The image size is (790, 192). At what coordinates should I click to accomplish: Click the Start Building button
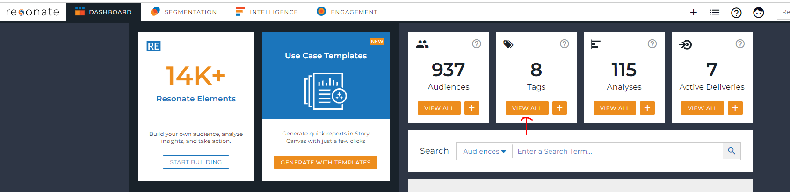coord(196,162)
